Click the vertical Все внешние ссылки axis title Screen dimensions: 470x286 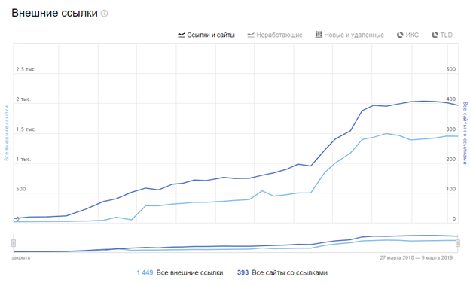tap(6, 133)
